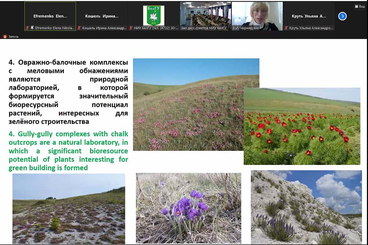Screen dimensions: 368x245
Task: Click the purple pasque flower photo
Action: (188, 208)
